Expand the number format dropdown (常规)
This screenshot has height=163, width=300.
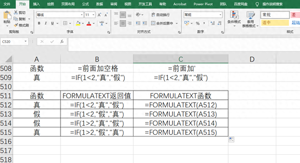(x=220, y=15)
